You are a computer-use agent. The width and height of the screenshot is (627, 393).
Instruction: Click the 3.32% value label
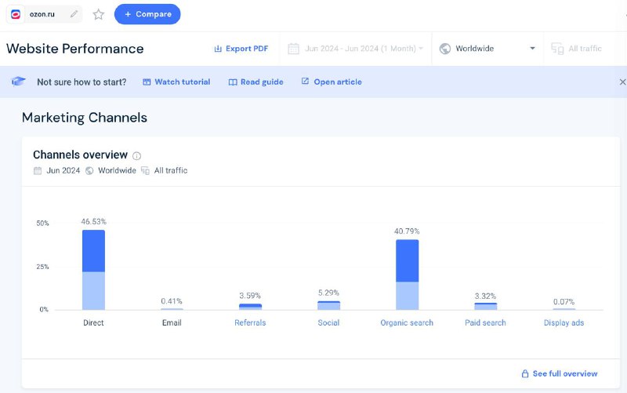pyautogui.click(x=485, y=296)
